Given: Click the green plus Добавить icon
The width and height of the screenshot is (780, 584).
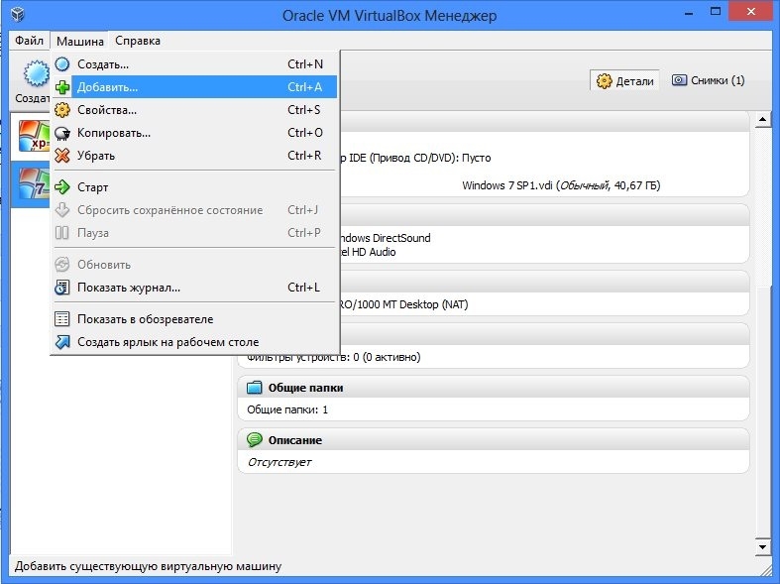Looking at the screenshot, I should 62,87.
